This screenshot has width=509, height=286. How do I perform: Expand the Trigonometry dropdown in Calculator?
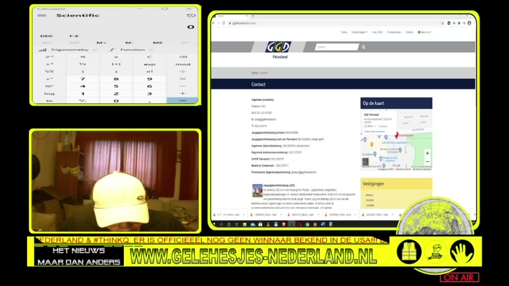pyautogui.click(x=68, y=50)
